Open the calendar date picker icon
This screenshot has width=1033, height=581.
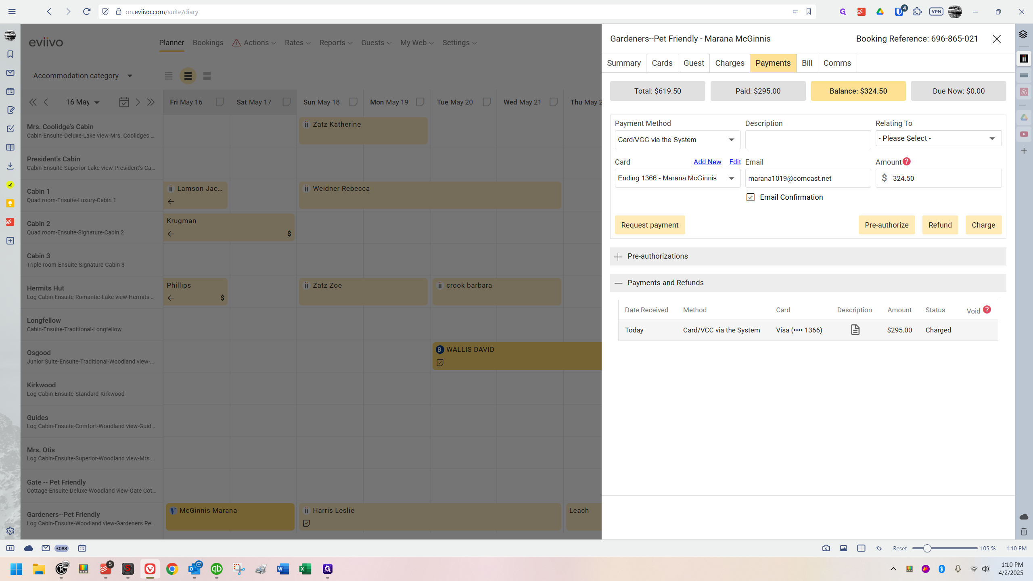click(x=124, y=102)
